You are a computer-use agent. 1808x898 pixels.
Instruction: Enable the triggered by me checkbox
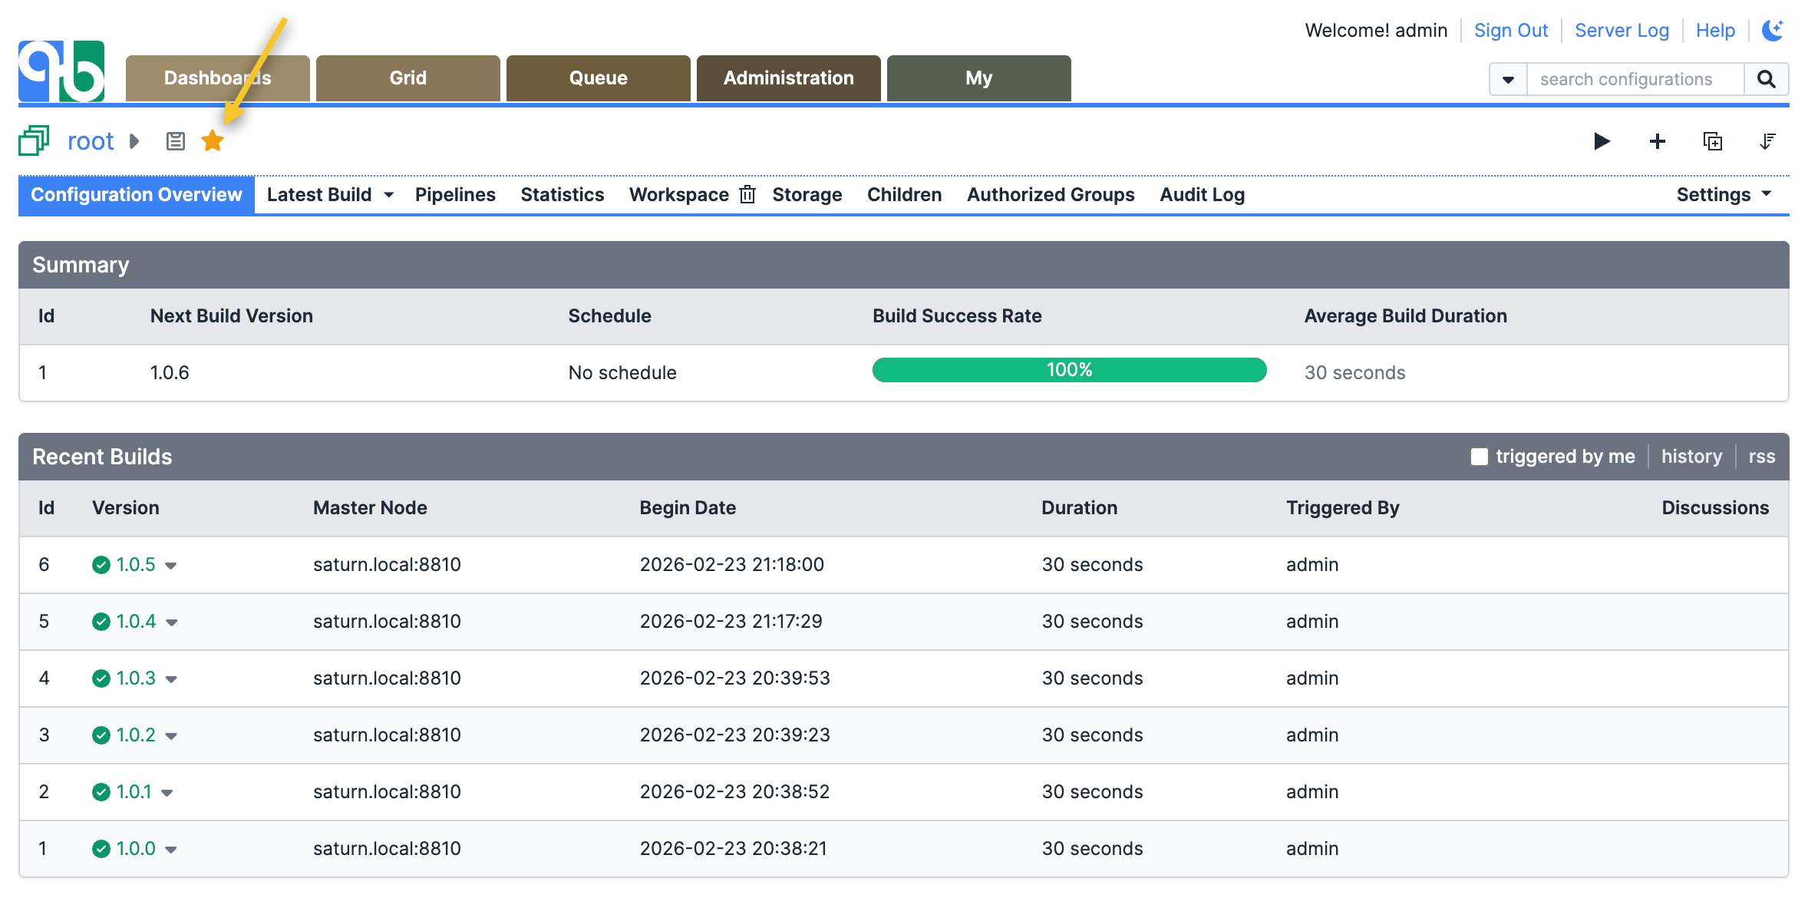pyautogui.click(x=1479, y=457)
